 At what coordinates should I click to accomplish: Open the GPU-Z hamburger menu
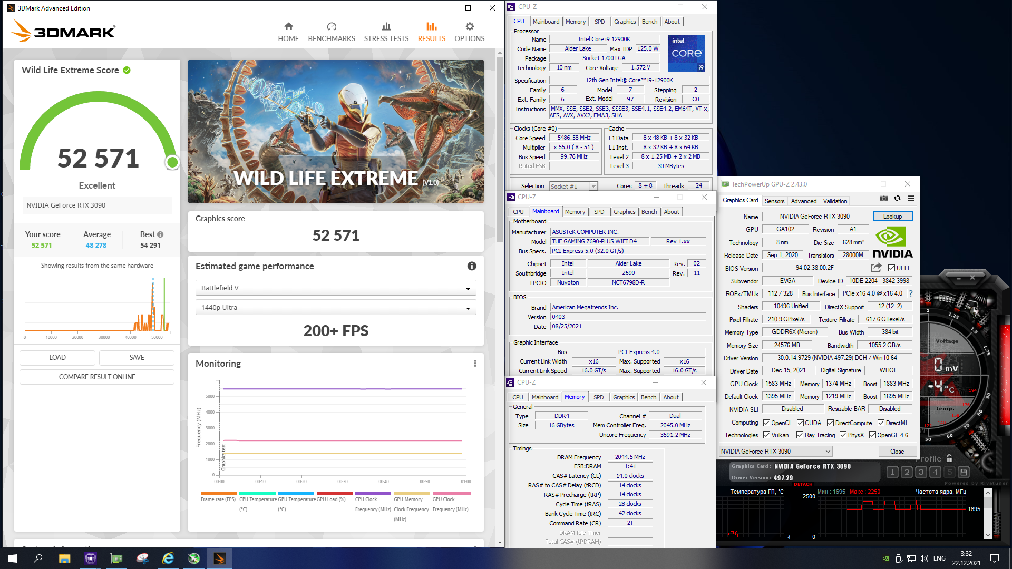point(911,198)
